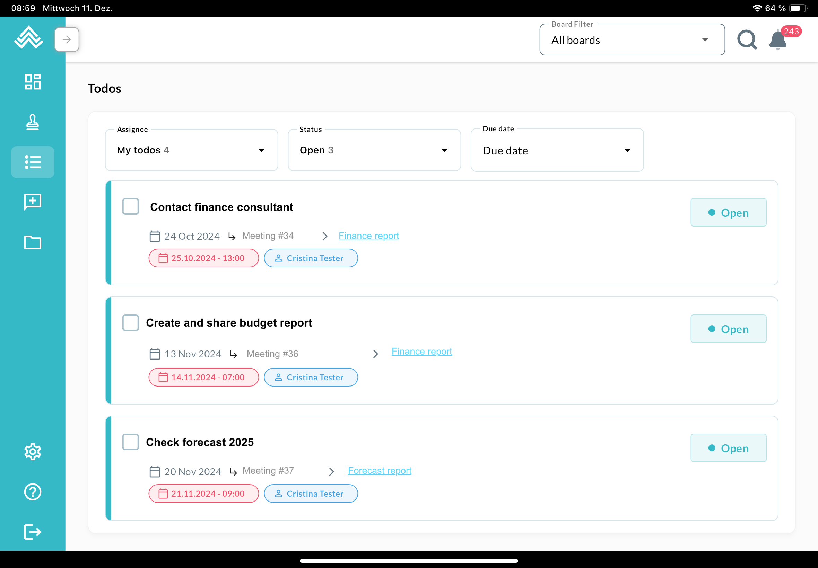The width and height of the screenshot is (818, 568).
Task: Click the logout icon at sidebar bottom
Action: [x=32, y=532]
